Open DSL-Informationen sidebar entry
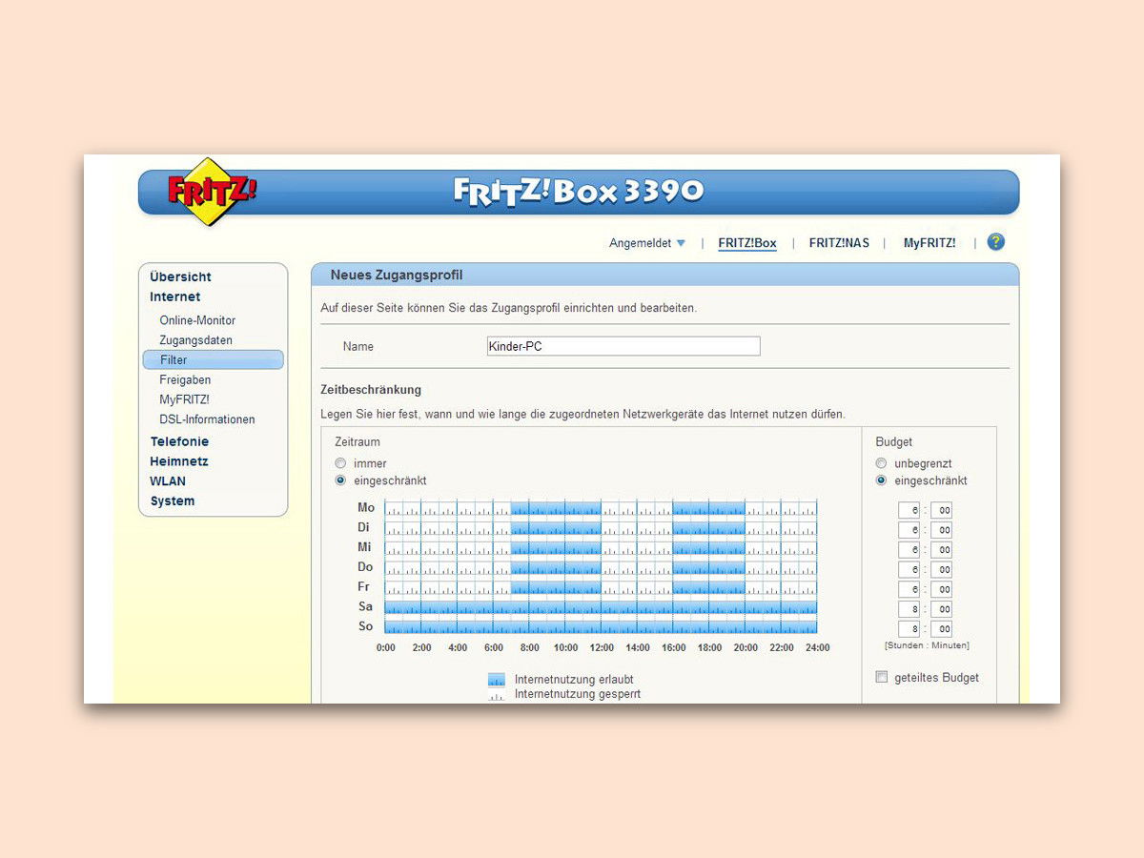The height and width of the screenshot is (858, 1144). [x=207, y=419]
